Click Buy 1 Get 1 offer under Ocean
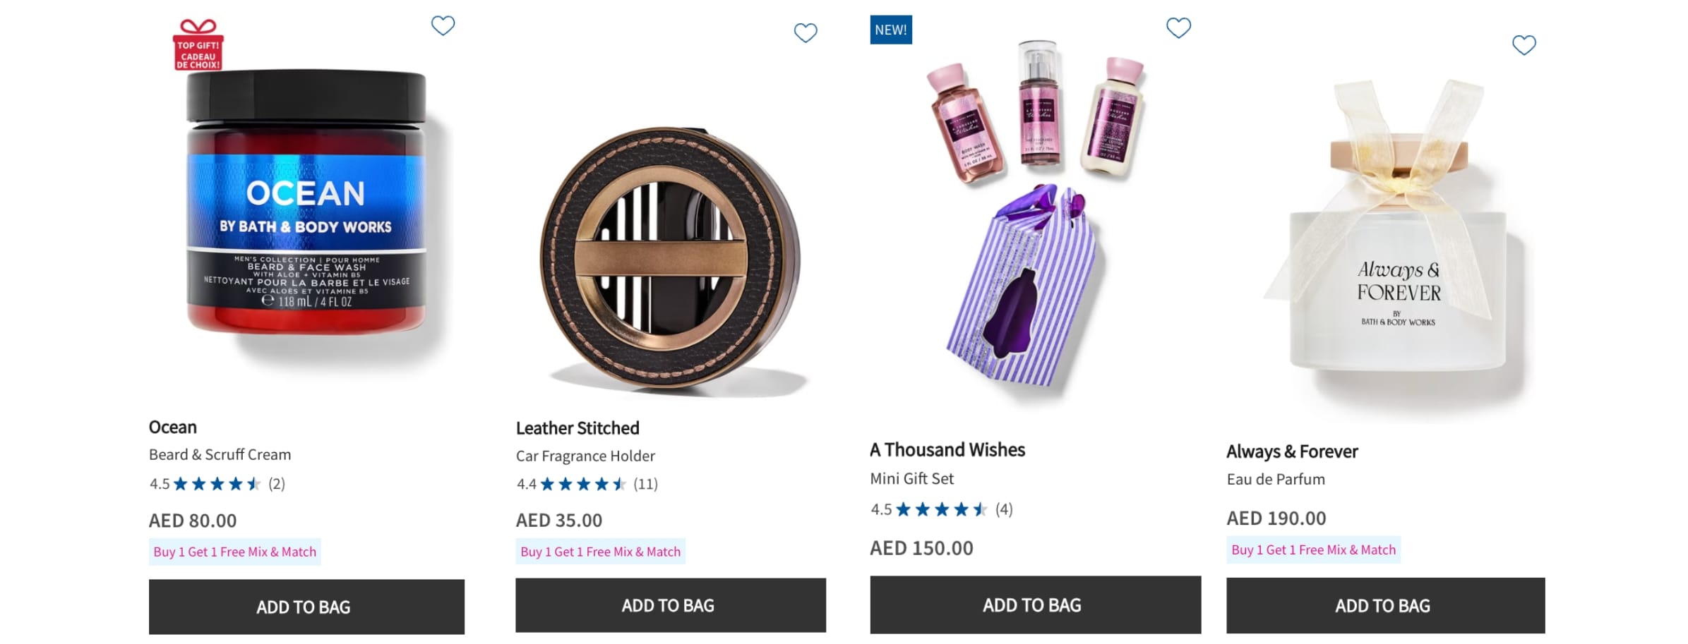 235,552
